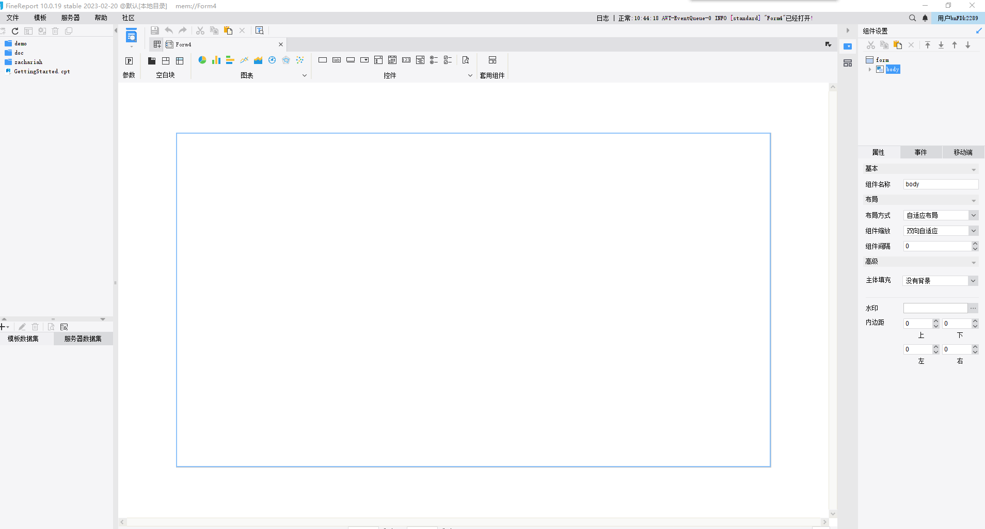Refresh the template file tree

coord(15,31)
